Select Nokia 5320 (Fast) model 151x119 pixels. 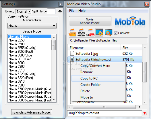(x=30, y=78)
